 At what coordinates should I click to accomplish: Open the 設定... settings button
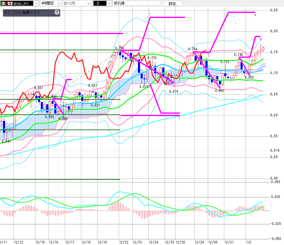173,4
